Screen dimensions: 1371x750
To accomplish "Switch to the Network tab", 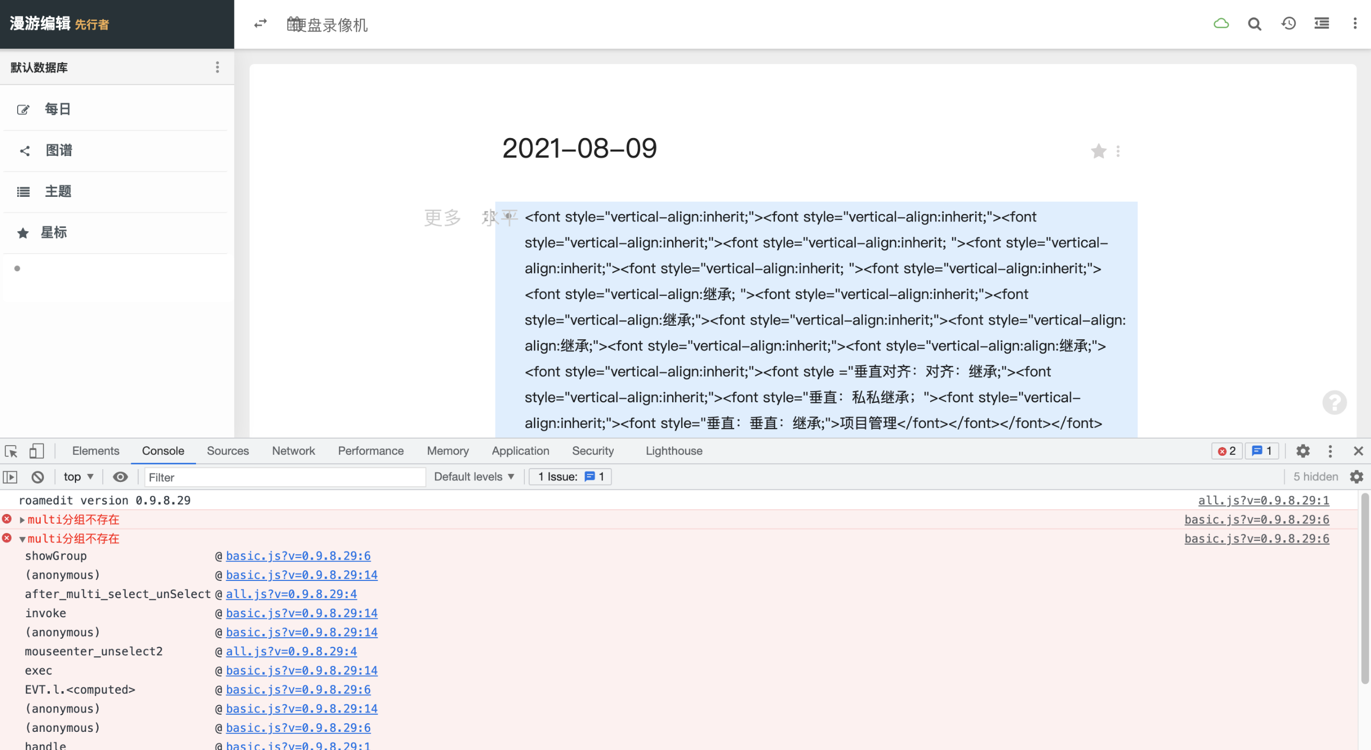I will [x=293, y=451].
